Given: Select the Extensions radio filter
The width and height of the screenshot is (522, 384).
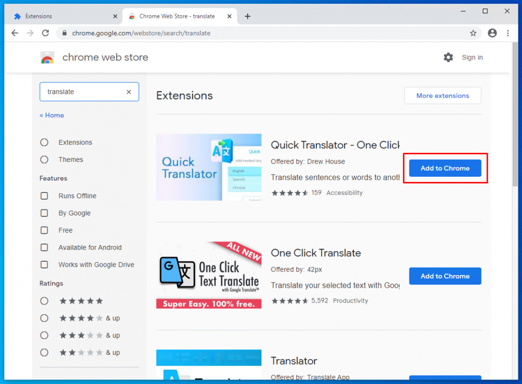Looking at the screenshot, I should (44, 142).
